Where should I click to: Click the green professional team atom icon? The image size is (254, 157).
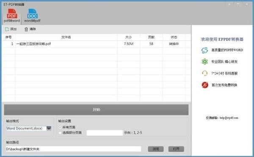click(204, 61)
